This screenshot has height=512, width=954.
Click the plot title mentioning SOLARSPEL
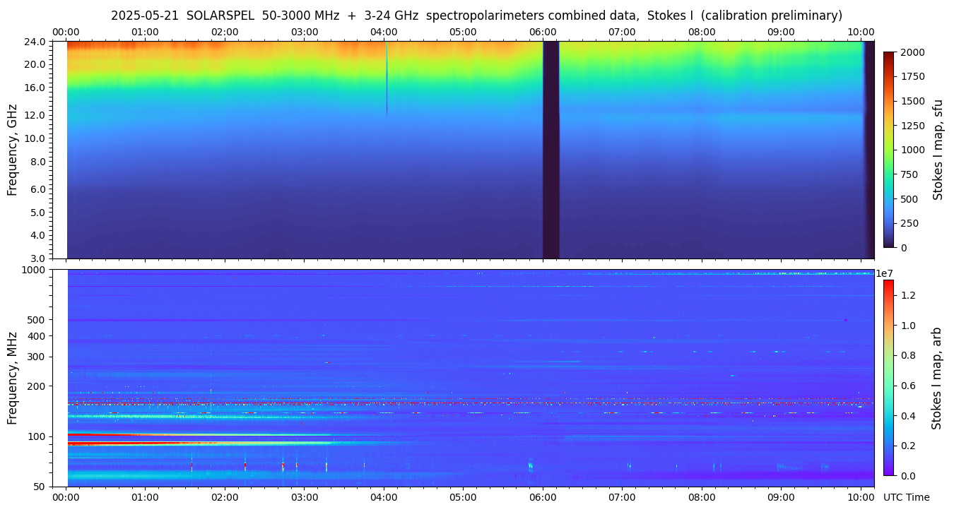476,16
